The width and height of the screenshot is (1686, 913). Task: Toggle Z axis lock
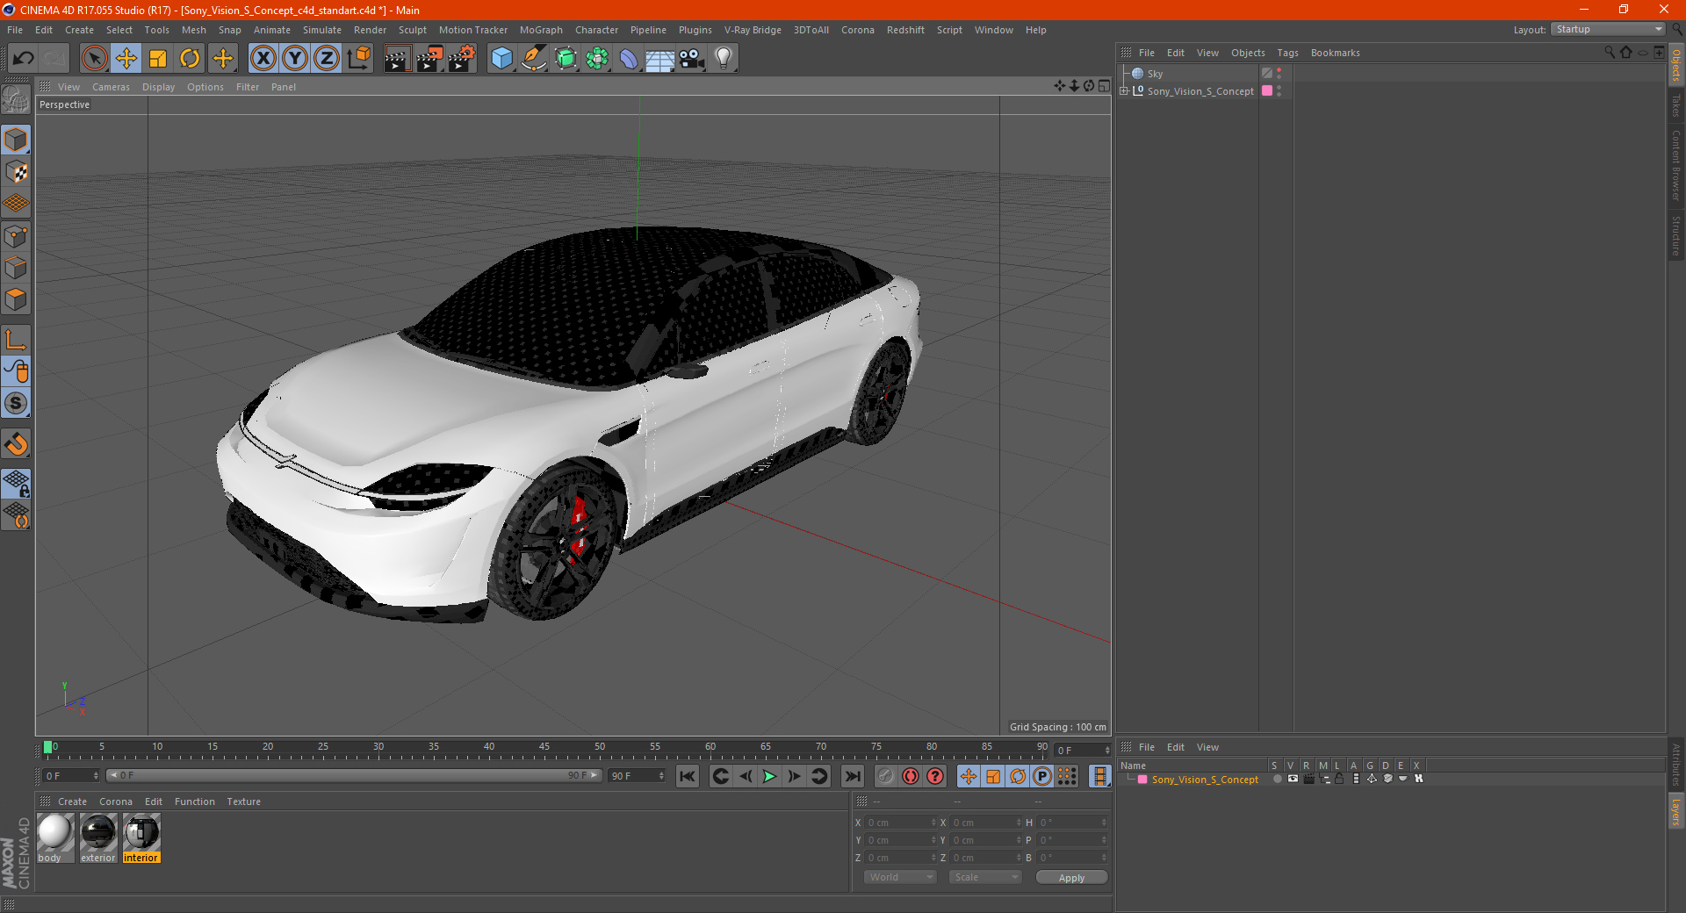[327, 59]
